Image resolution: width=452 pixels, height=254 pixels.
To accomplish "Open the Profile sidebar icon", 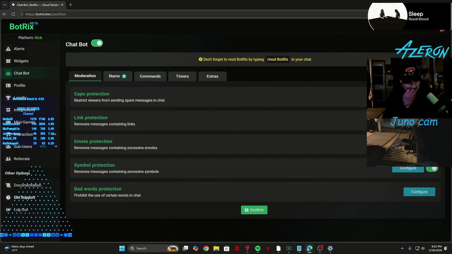I will tap(8, 85).
